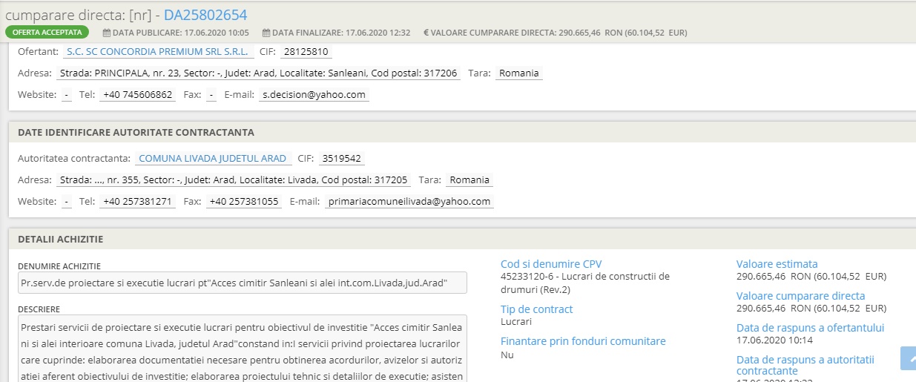916x382 pixels.
Task: Click the authority email primariacomuneilivada@yahoo.com
Action: 409,202
